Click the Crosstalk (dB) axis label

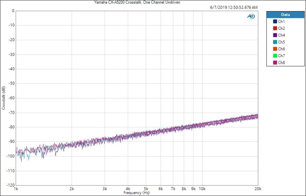click(4, 97)
